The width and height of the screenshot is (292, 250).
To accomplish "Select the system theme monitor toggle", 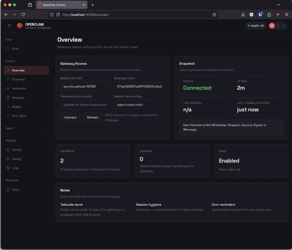I will [x=272, y=26].
